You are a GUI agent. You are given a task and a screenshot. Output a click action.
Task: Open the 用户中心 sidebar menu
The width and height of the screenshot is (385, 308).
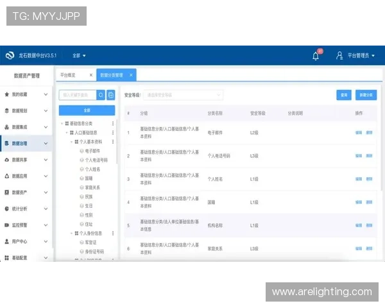(26, 241)
